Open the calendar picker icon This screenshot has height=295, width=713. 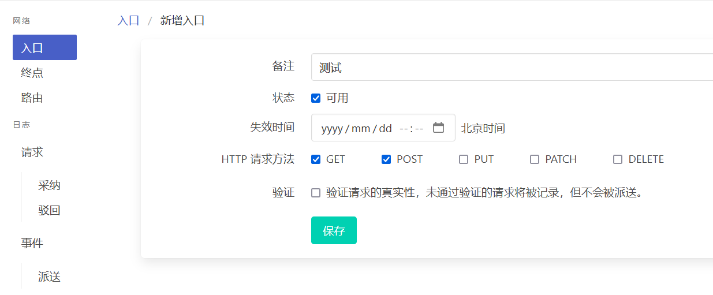click(438, 128)
